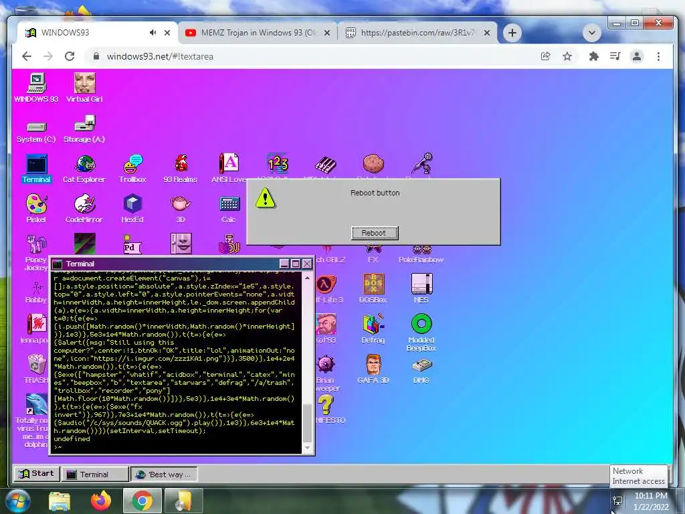Click the pink face lips desktop icon
This screenshot has height=514, width=685.
pos(181,244)
